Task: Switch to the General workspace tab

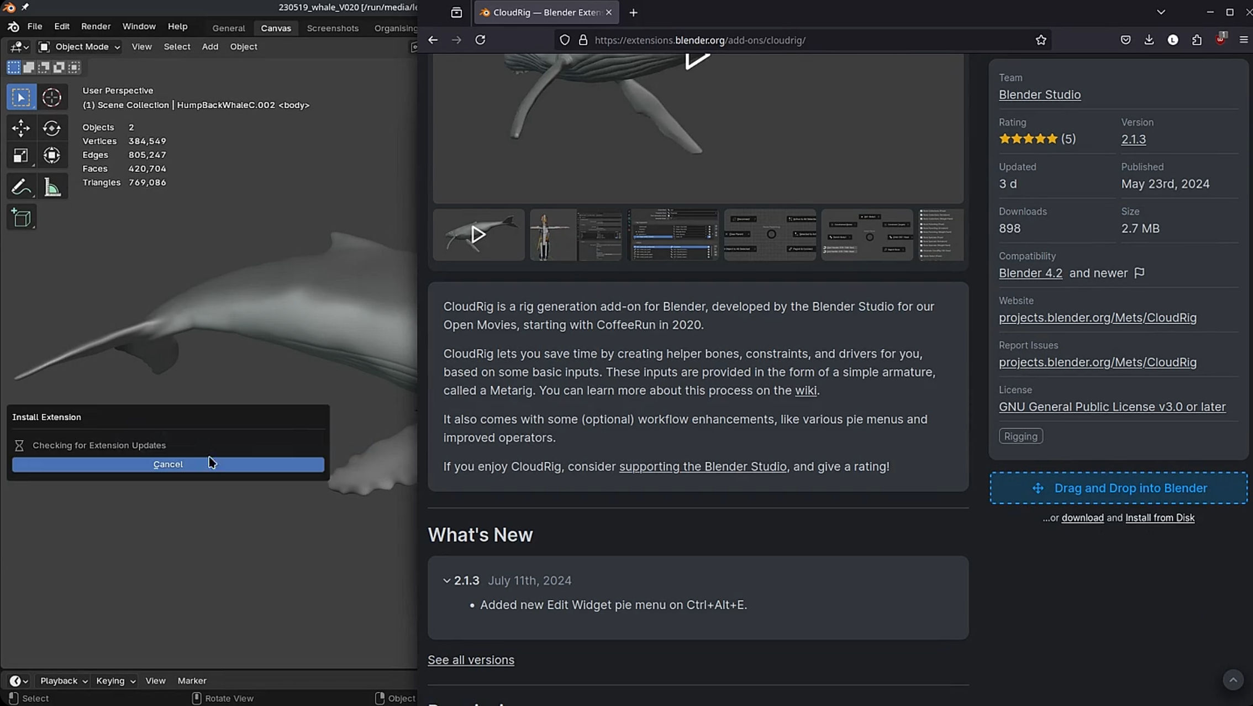Action: pyautogui.click(x=229, y=28)
